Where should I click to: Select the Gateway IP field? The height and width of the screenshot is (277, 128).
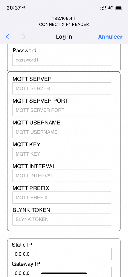[62, 272]
